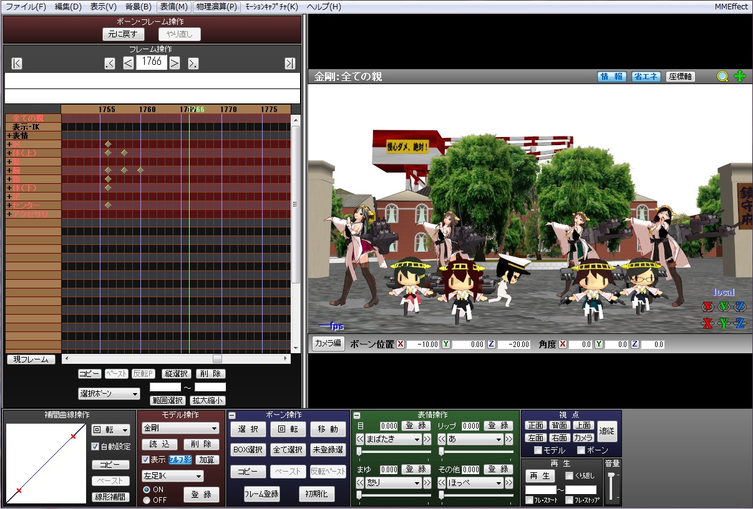Select next brow morph with >> arrow
Viewport: 753px width, 509px height.
click(x=427, y=483)
